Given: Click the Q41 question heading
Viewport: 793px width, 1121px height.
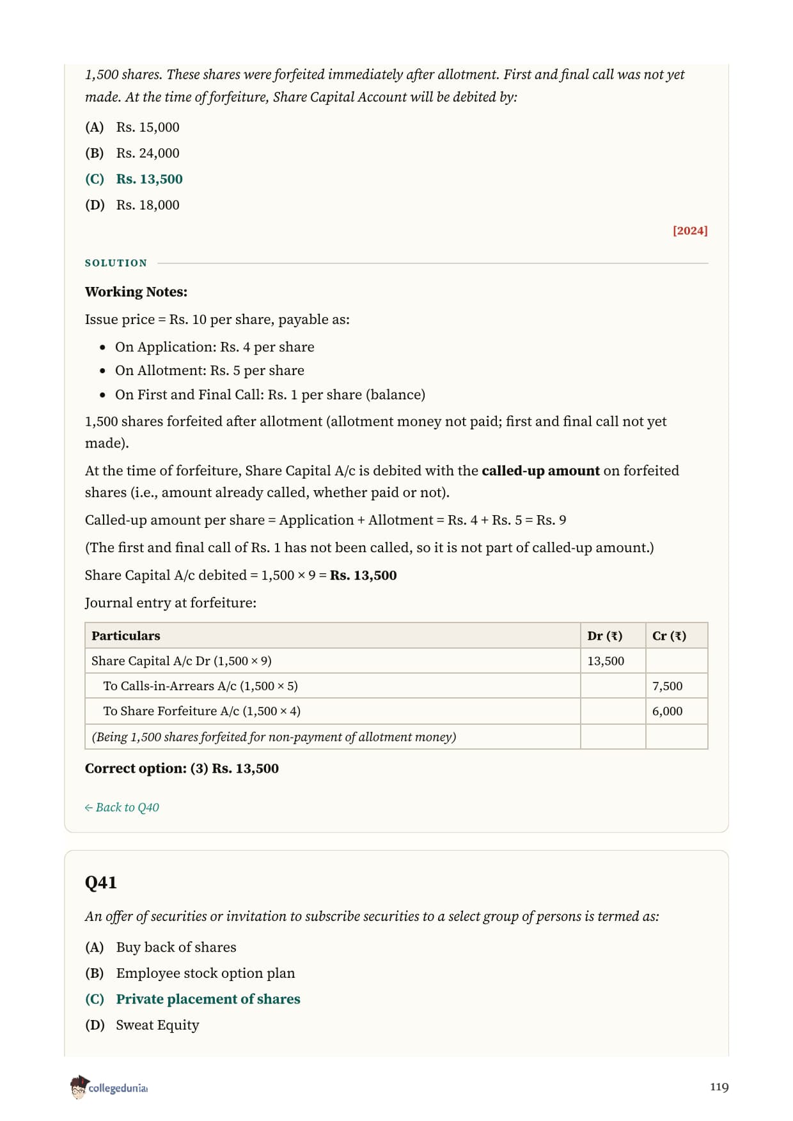Looking at the screenshot, I should point(101,883).
